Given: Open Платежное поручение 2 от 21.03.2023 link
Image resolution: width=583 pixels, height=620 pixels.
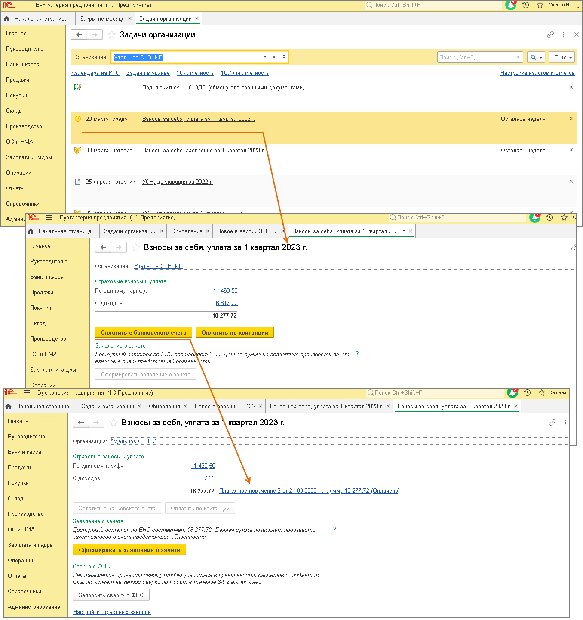Looking at the screenshot, I should 310,491.
